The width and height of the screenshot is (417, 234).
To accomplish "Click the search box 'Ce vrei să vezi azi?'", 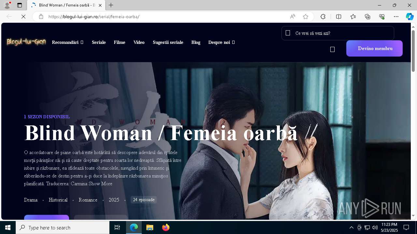I will (x=338, y=33).
